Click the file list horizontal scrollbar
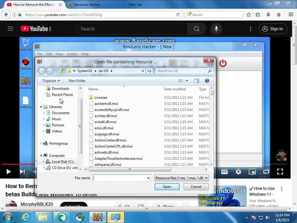The image size is (297, 223). coord(130,169)
